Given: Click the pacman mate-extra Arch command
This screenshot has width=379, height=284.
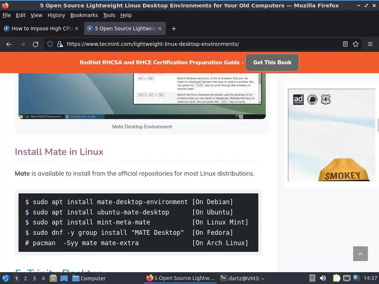Looking at the screenshot, I should pos(137,243).
